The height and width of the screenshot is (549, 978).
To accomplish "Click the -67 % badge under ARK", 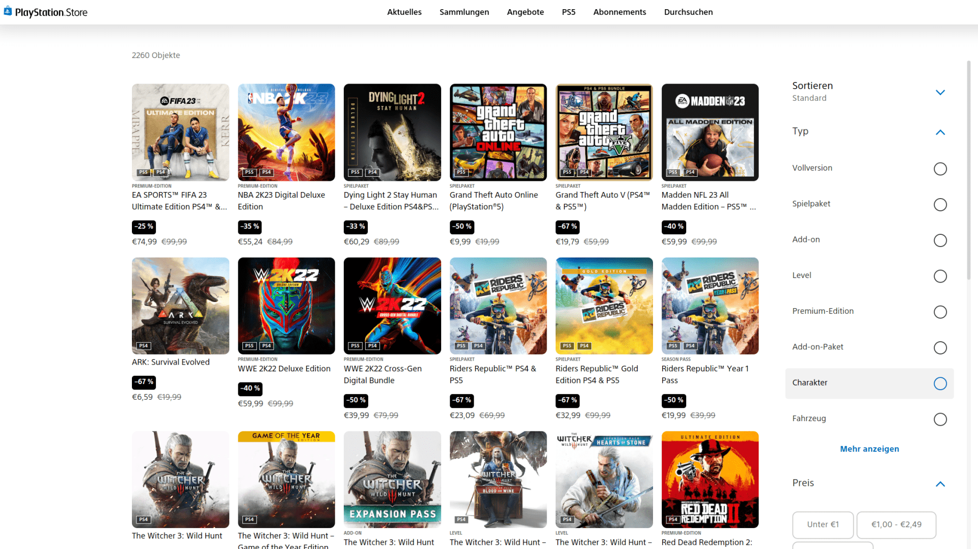I will tap(144, 382).
